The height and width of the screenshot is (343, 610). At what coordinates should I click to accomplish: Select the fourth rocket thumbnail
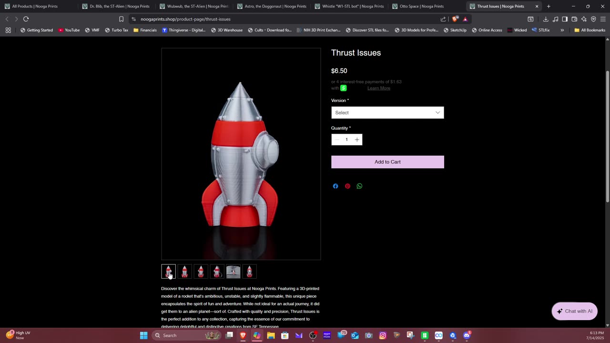click(x=217, y=272)
